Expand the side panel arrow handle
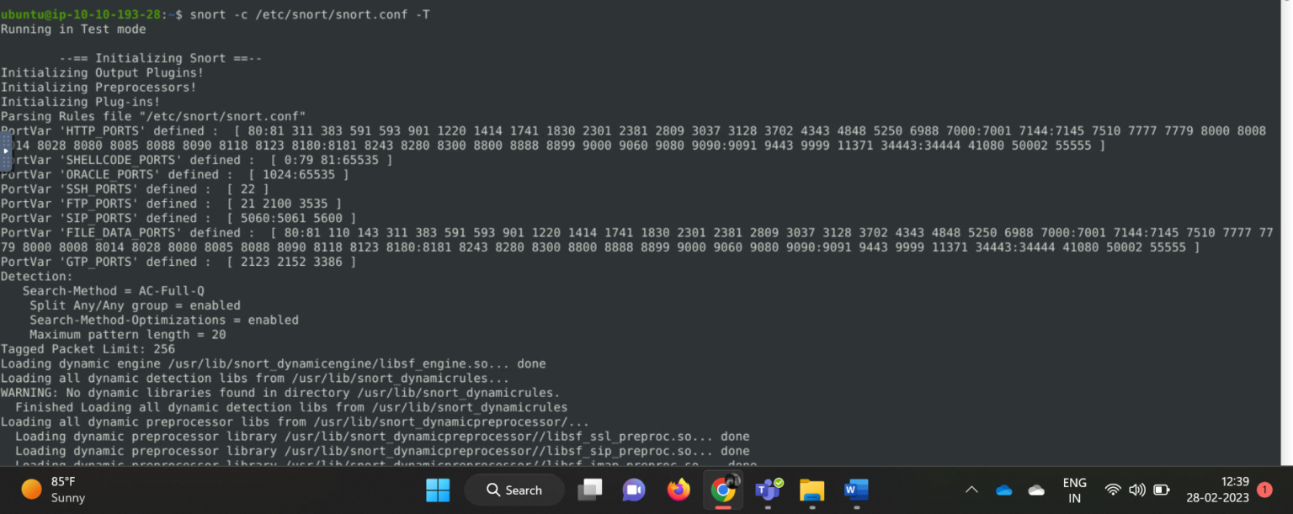Image resolution: width=1293 pixels, height=514 pixels. coord(5,151)
